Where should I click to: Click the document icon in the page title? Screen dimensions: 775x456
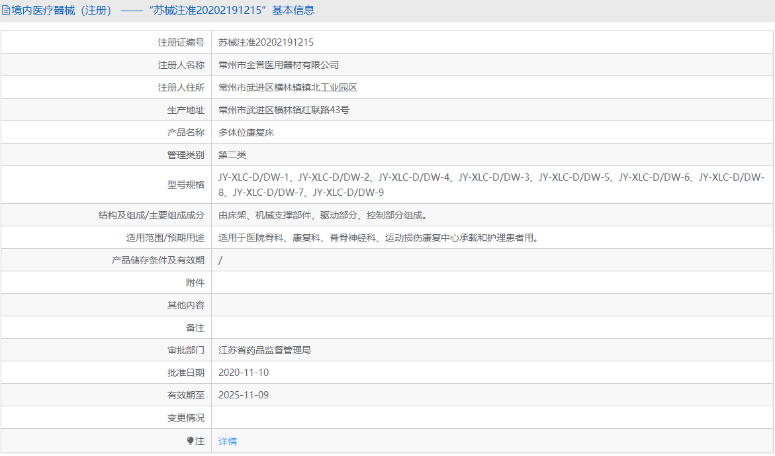(x=5, y=11)
